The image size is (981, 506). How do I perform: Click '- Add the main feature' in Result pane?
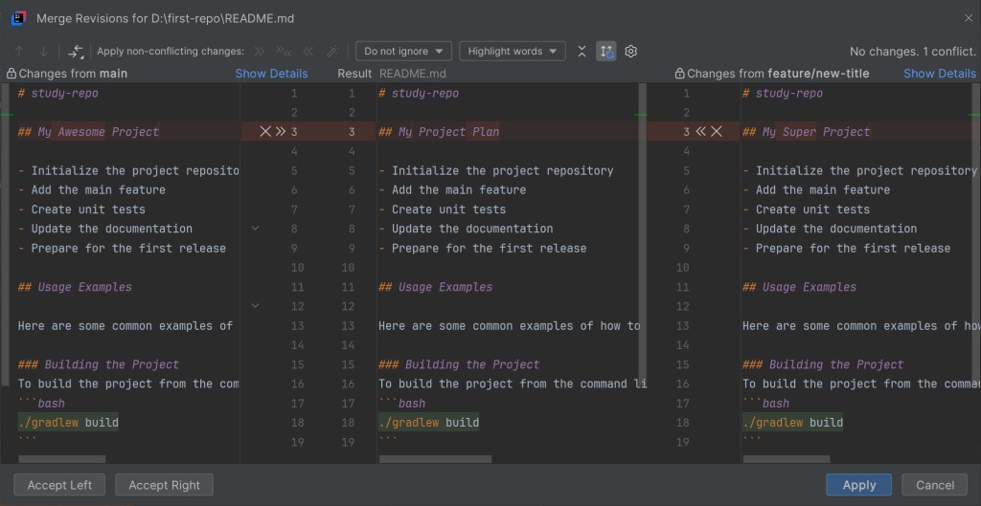452,190
